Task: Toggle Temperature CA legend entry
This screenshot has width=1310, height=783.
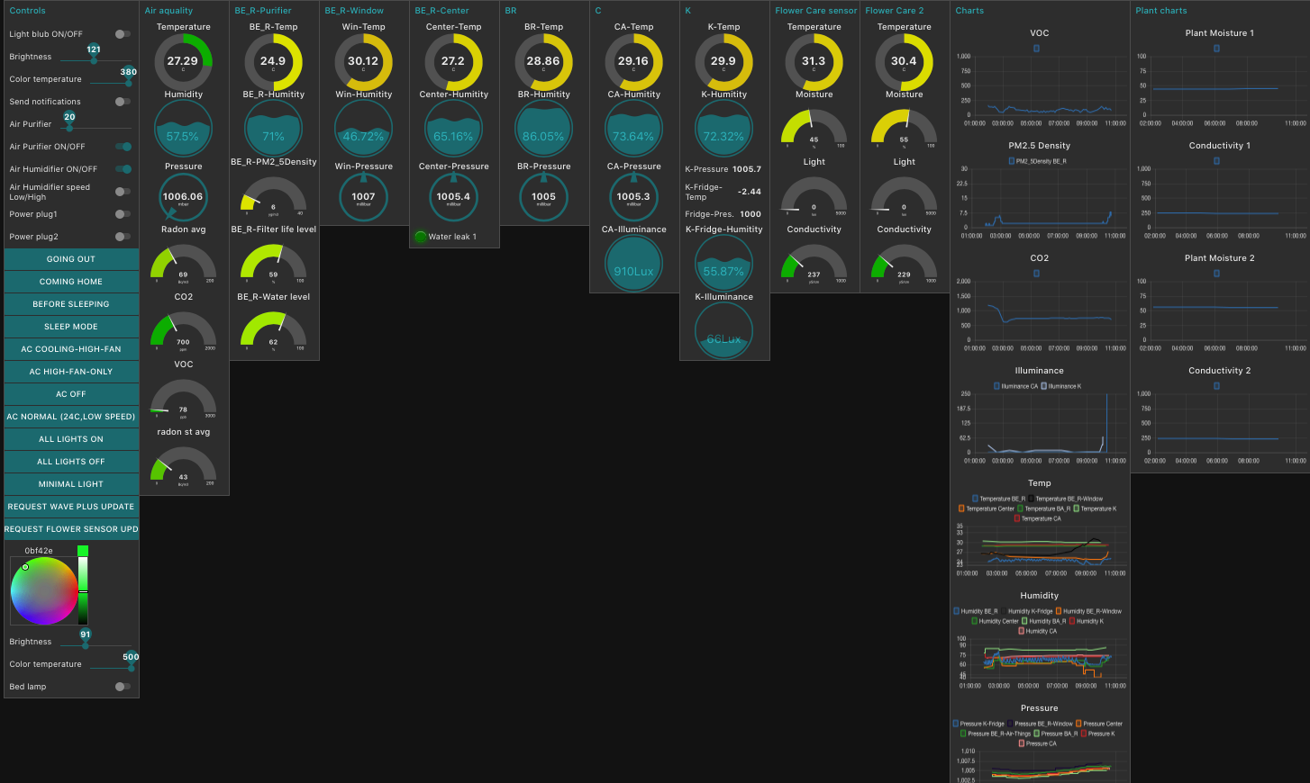Action: [x=1038, y=518]
